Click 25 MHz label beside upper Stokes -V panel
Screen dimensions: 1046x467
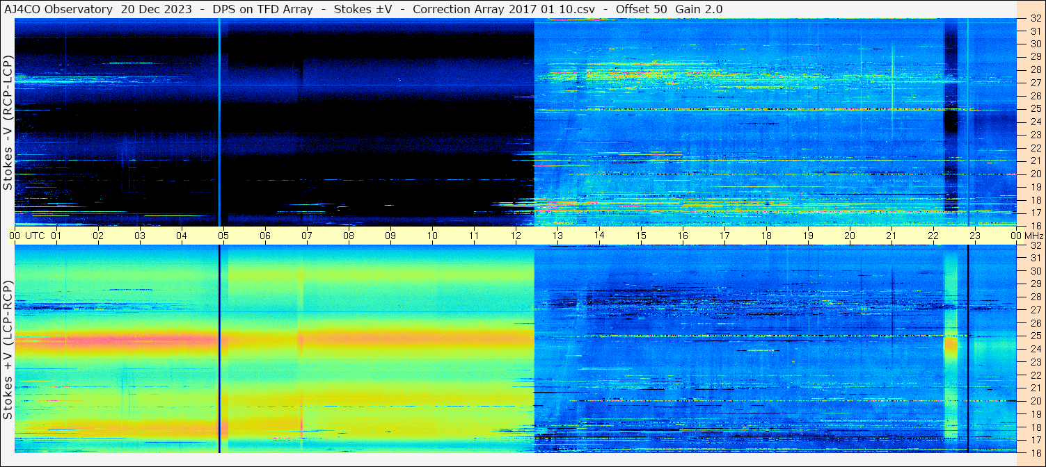(1036, 108)
